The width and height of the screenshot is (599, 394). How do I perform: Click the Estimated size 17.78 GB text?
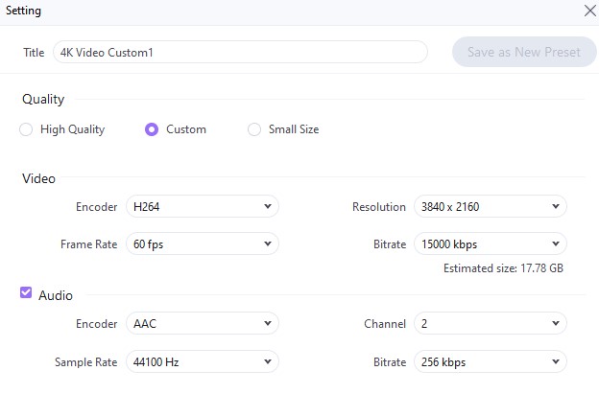pos(503,268)
